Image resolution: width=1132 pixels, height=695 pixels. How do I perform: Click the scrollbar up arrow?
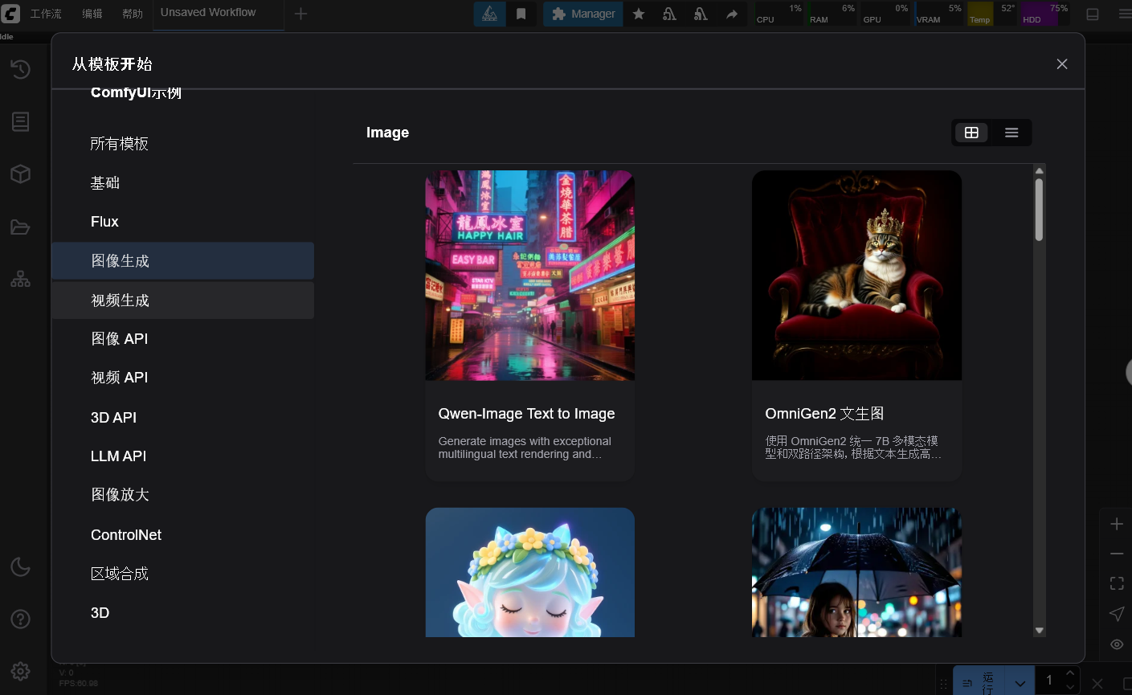(1039, 170)
